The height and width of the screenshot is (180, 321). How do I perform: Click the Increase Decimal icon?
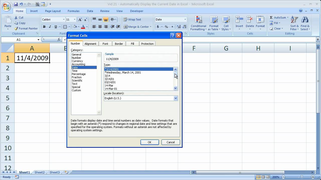(x=179, y=27)
